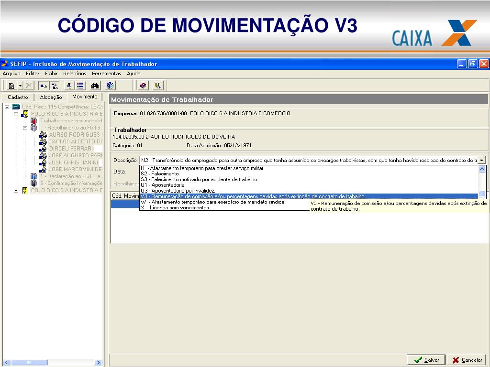Select S3 - Falecimento por acidente de trabalho
The width and height of the screenshot is (490, 367).
309,180
